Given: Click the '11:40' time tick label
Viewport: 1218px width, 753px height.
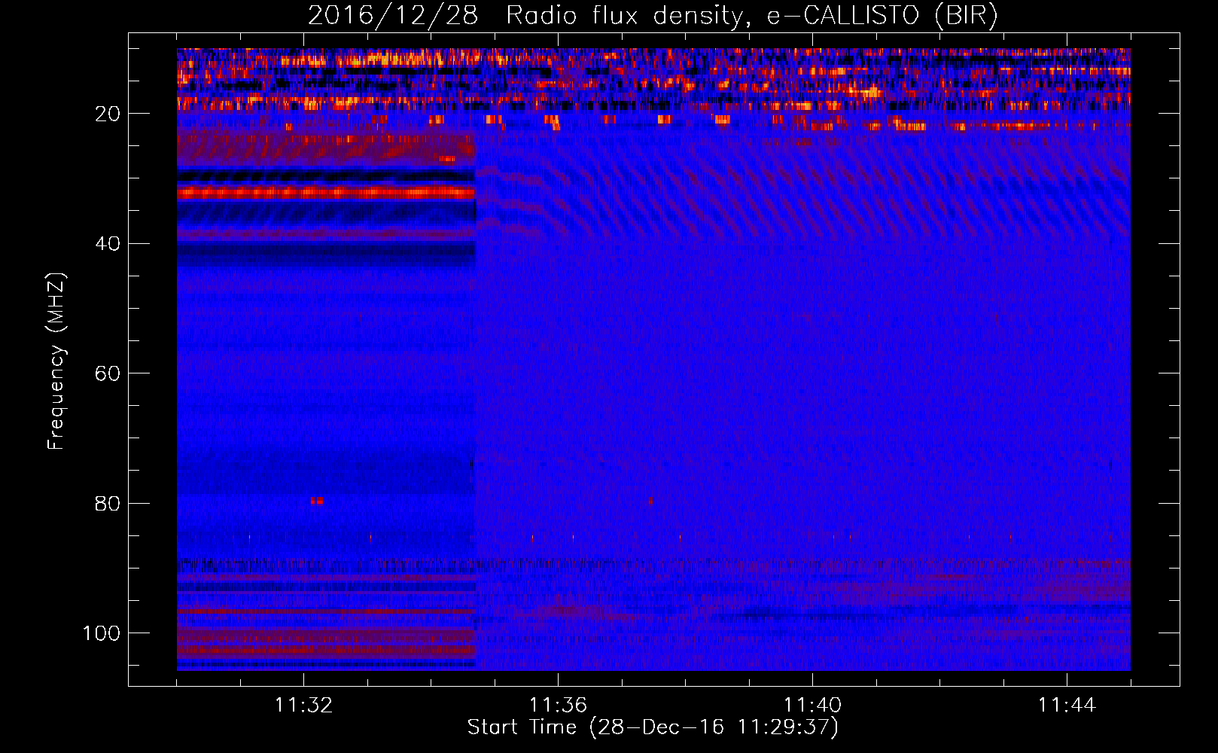Looking at the screenshot, I should tap(812, 706).
